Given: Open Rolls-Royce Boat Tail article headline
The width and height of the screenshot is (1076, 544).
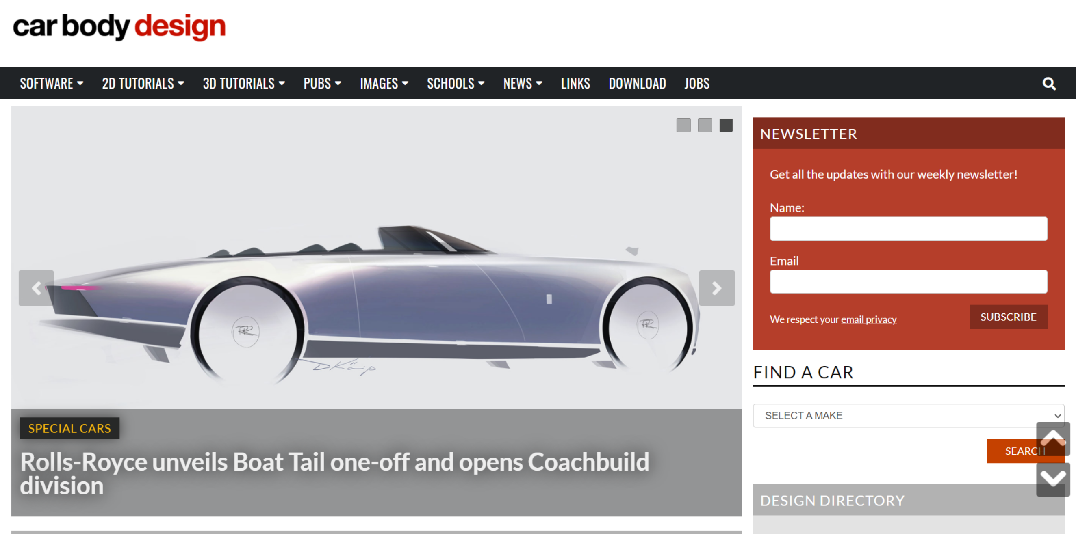Looking at the screenshot, I should [334, 474].
